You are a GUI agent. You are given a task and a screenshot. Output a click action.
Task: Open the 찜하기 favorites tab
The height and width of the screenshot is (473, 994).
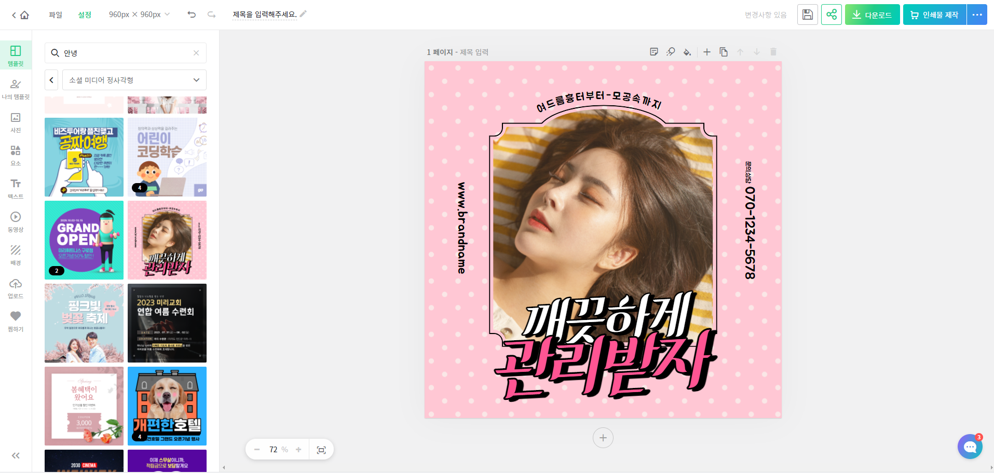16,322
